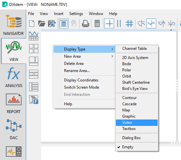Apply the two-top one-bottom layout

tap(33, 61)
